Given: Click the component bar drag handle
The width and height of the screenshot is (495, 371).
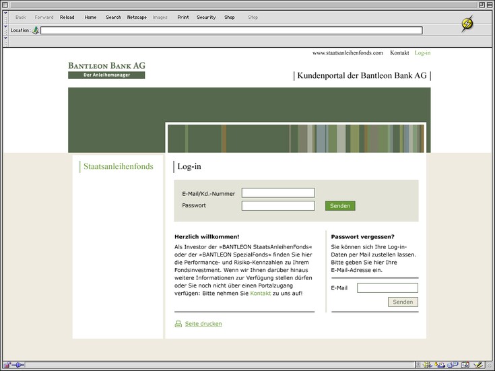Looking at the screenshot, I should point(418,365).
